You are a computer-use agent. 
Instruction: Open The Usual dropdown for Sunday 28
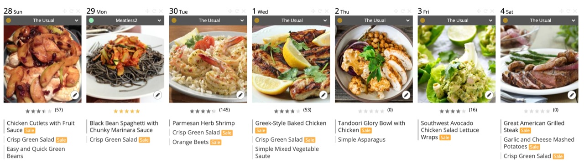[42, 20]
